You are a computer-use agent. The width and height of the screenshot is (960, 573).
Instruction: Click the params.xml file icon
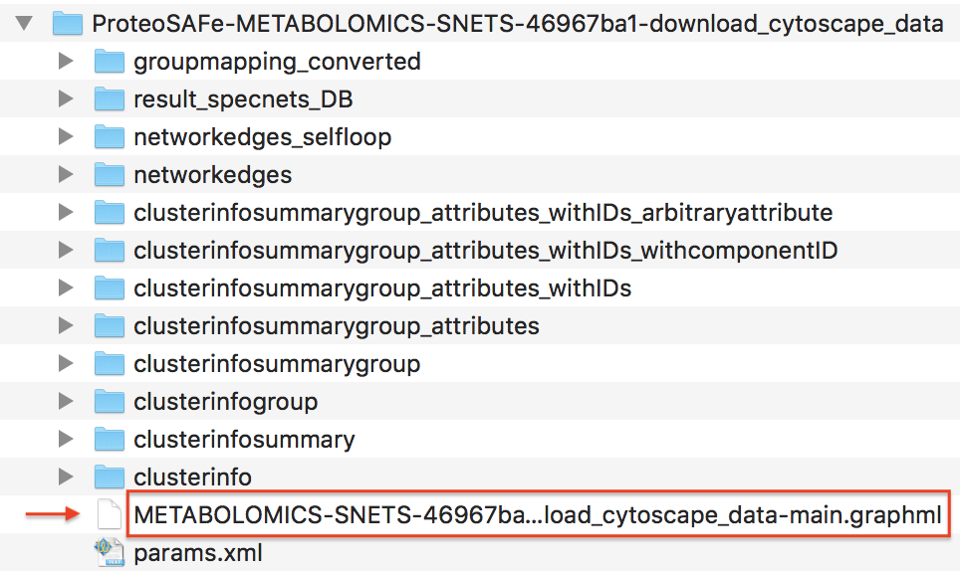(x=109, y=552)
